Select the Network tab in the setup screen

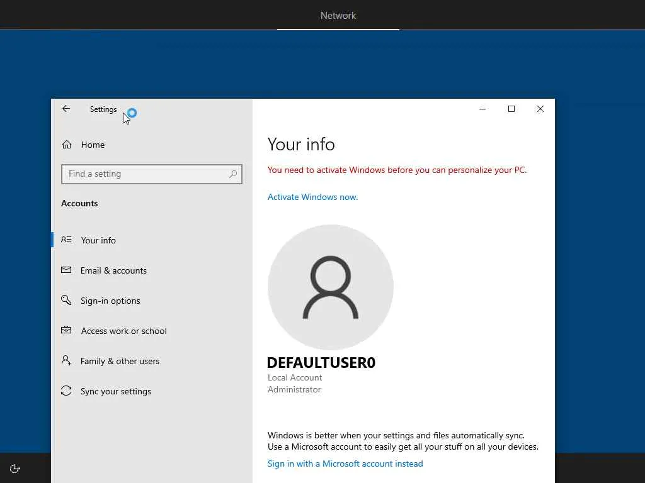(338, 16)
